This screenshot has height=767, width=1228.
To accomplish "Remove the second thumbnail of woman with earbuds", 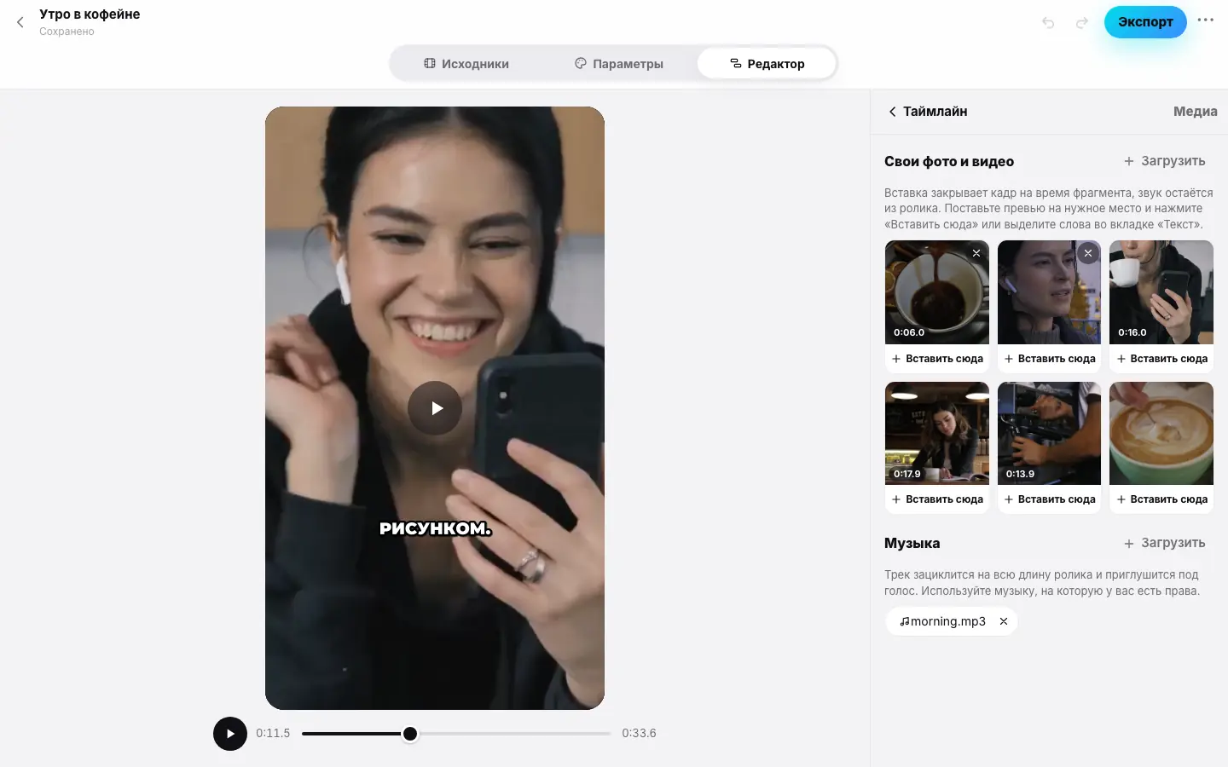I will coord(1088,253).
